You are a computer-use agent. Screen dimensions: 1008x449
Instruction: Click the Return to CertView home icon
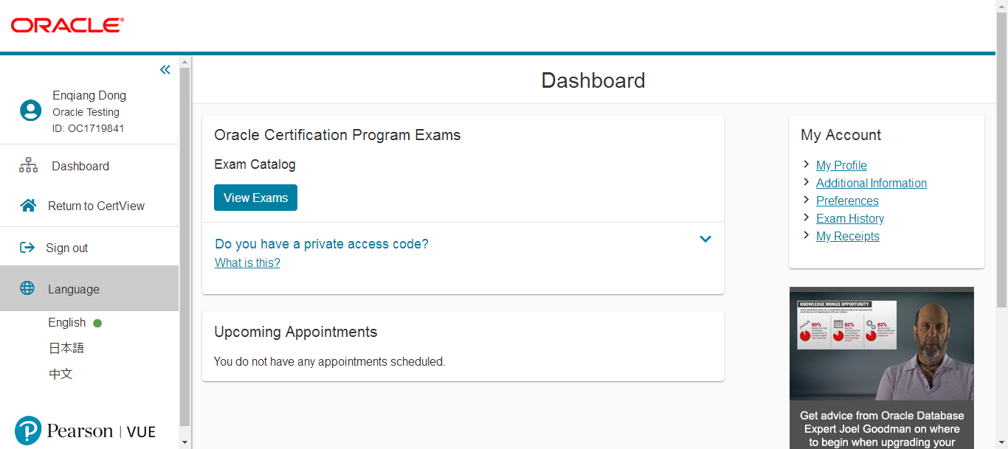pyautogui.click(x=28, y=206)
